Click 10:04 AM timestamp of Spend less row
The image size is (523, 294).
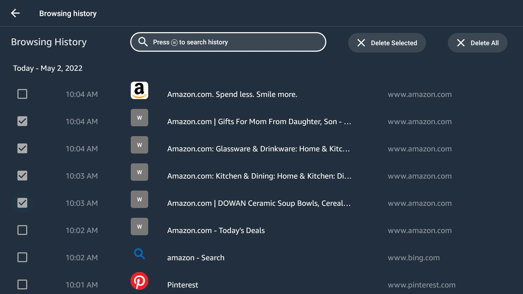pos(82,94)
